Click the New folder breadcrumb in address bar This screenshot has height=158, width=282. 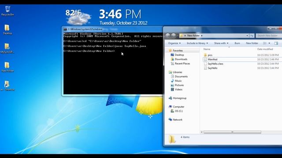pyautogui.click(x=193, y=36)
